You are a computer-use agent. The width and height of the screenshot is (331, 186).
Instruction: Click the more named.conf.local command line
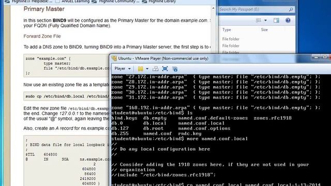coord(179,139)
